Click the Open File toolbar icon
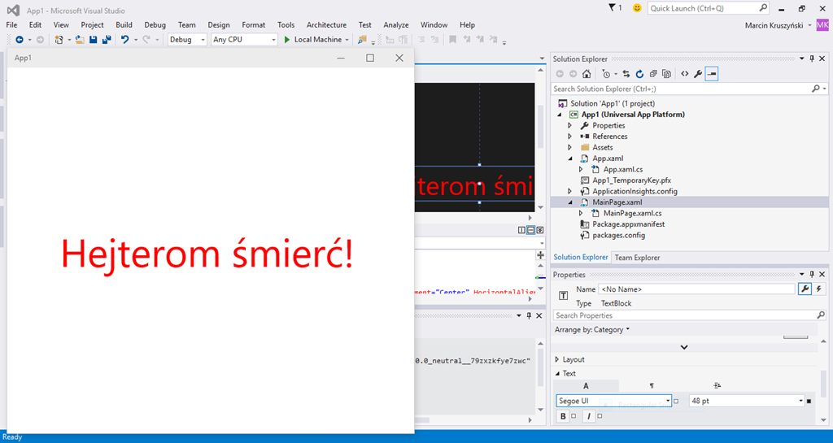833x443 pixels. 80,40
